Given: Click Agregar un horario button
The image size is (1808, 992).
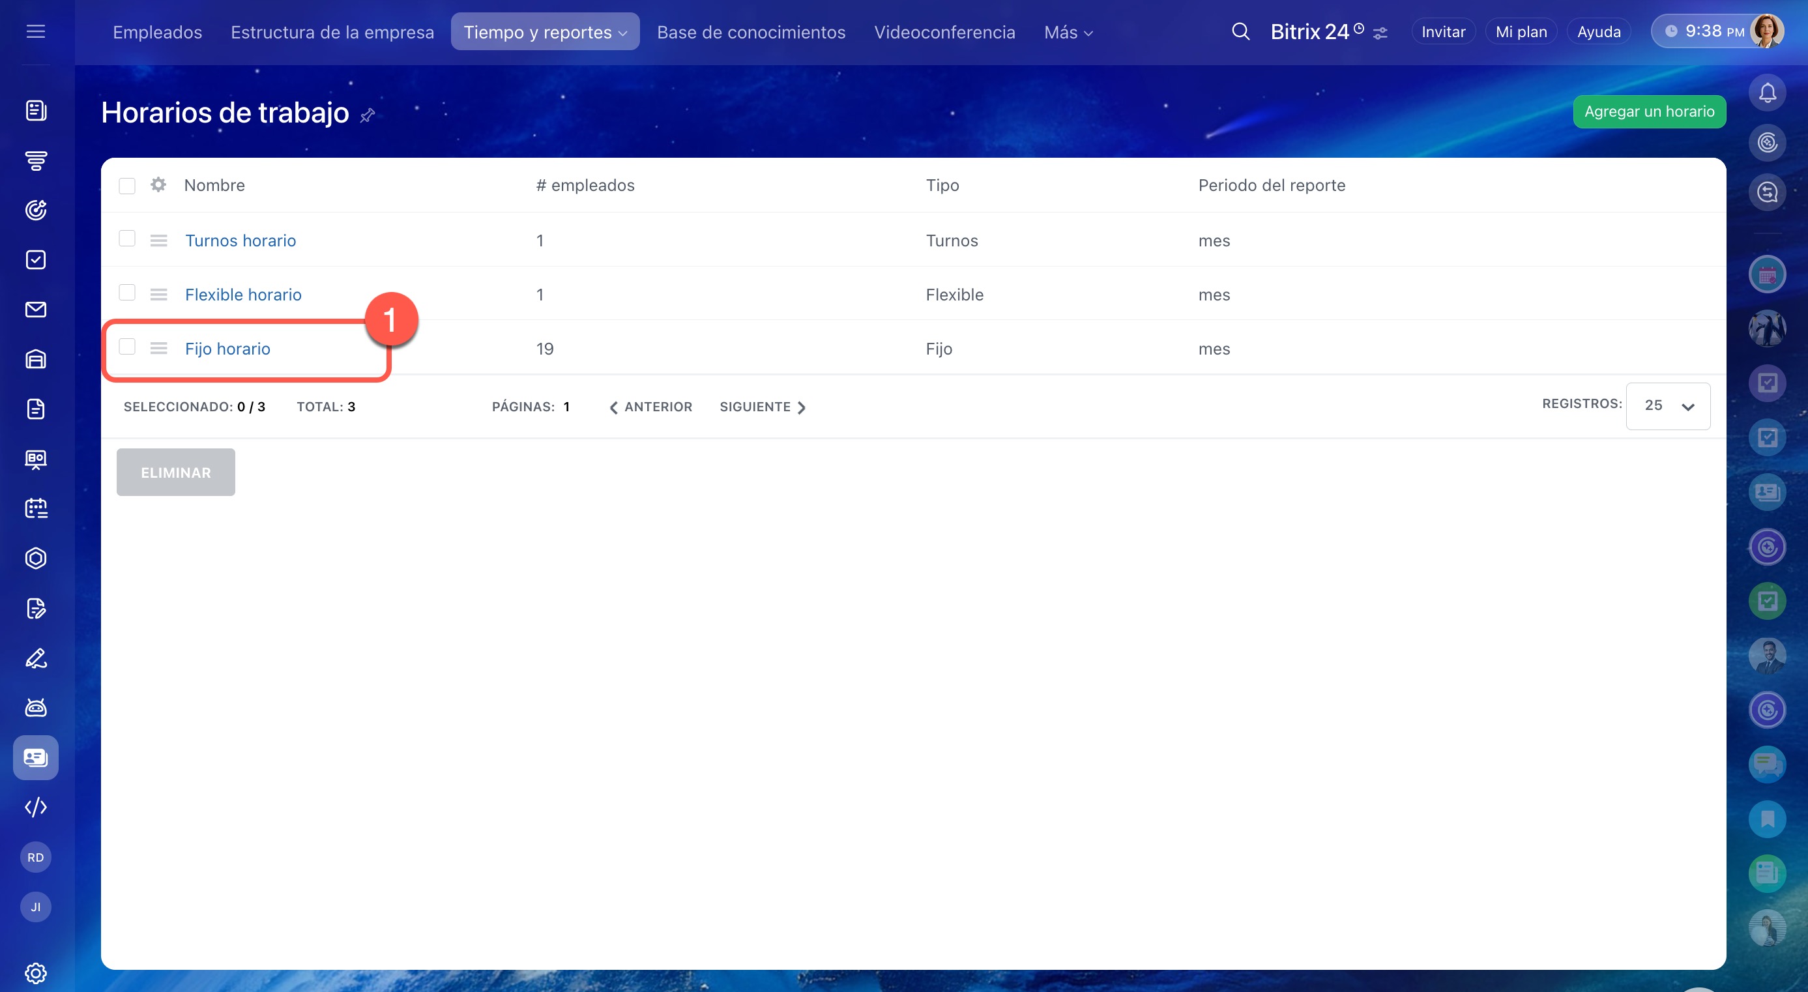Looking at the screenshot, I should pyautogui.click(x=1649, y=111).
